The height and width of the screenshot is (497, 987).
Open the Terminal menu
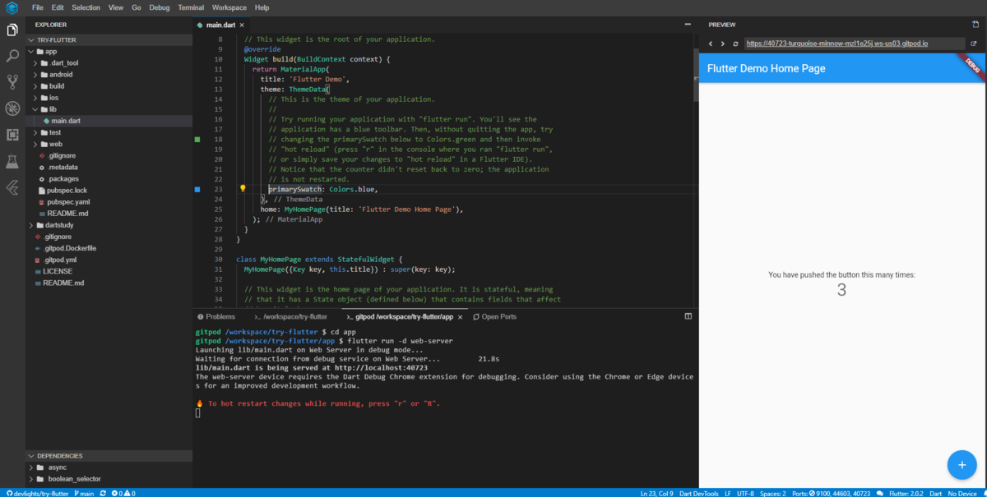click(191, 7)
